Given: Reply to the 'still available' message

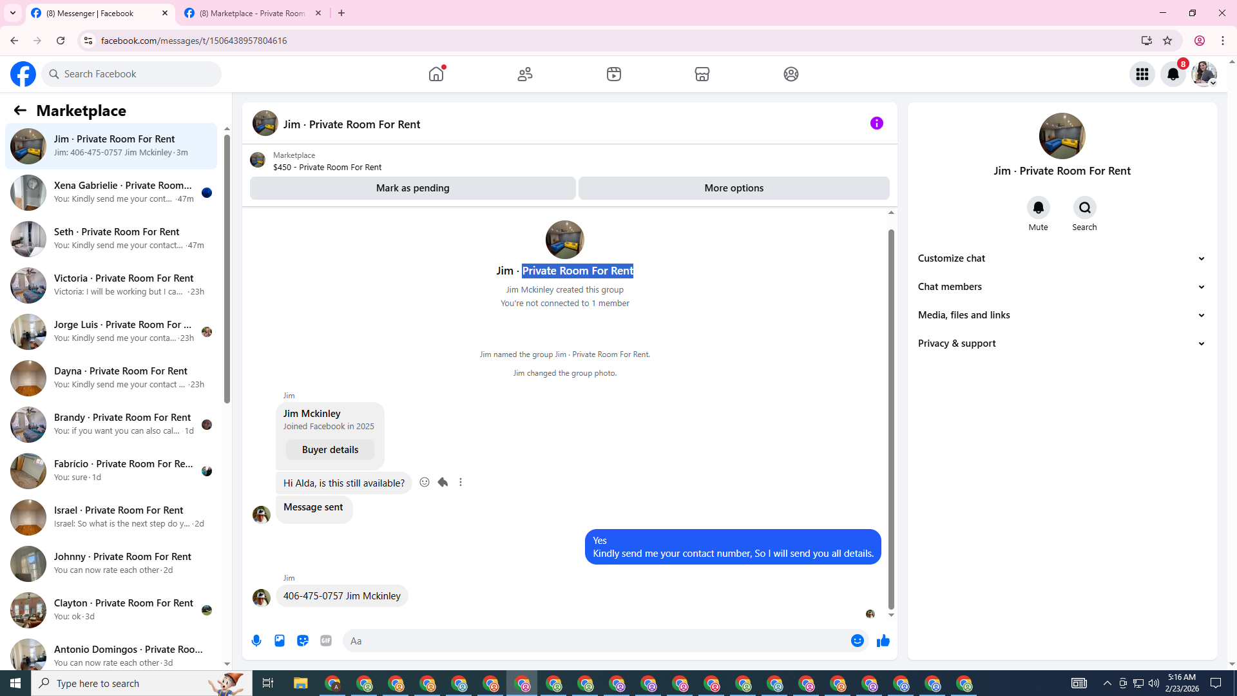Looking at the screenshot, I should pyautogui.click(x=443, y=482).
